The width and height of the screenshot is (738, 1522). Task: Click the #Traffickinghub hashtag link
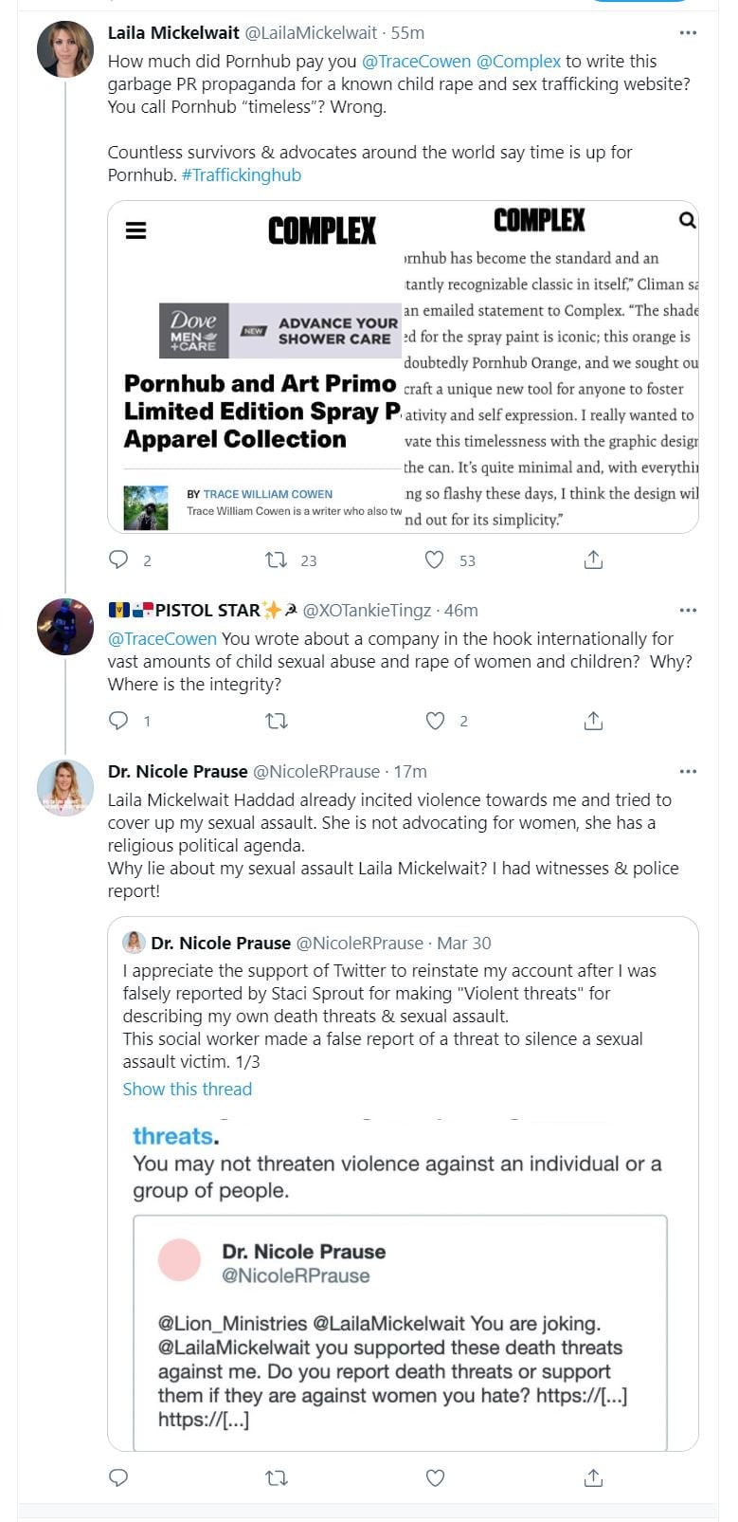tap(242, 175)
